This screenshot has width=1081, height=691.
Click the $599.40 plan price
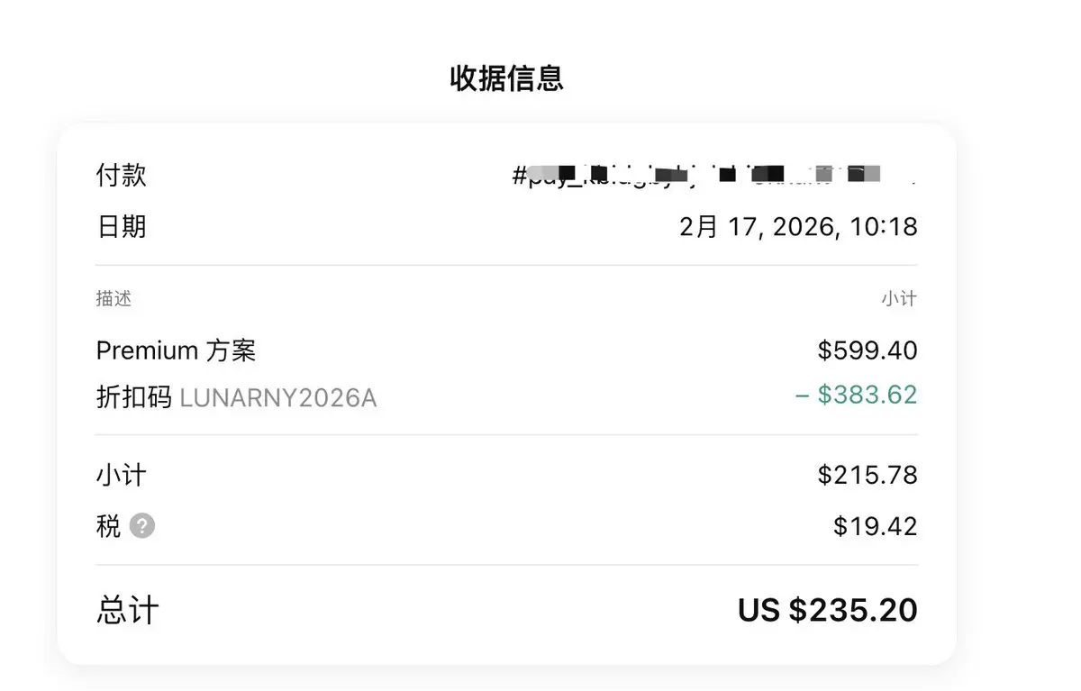[868, 350]
